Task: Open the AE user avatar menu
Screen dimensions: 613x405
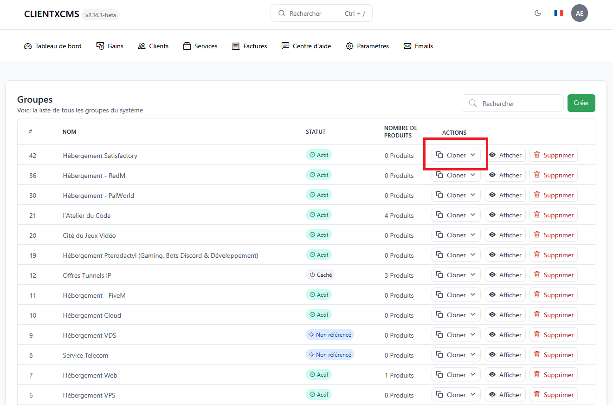Action: click(x=579, y=13)
